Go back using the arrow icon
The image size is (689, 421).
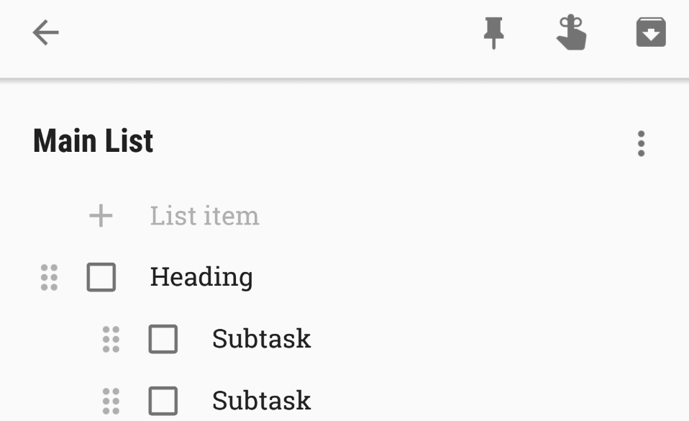coord(46,32)
